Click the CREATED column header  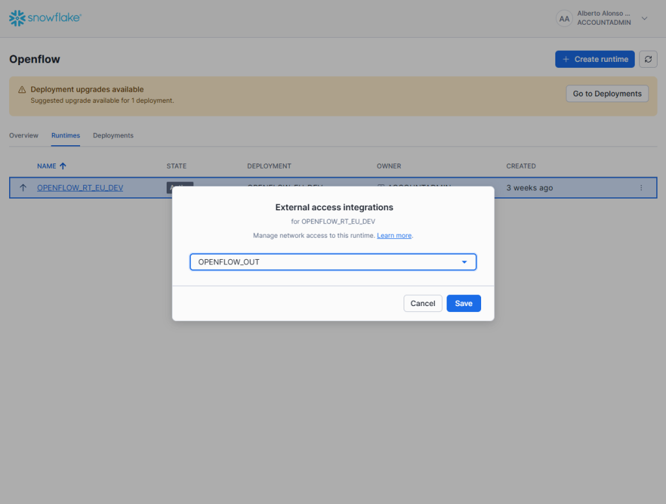[x=521, y=166]
